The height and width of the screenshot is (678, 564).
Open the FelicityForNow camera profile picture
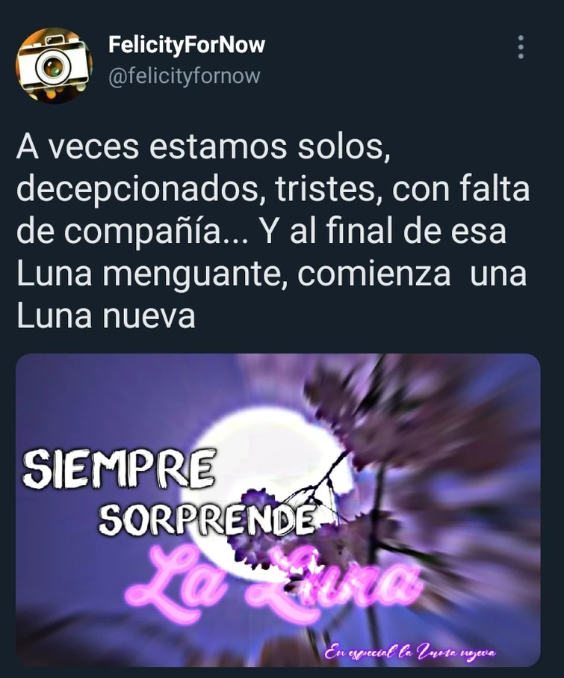(54, 65)
